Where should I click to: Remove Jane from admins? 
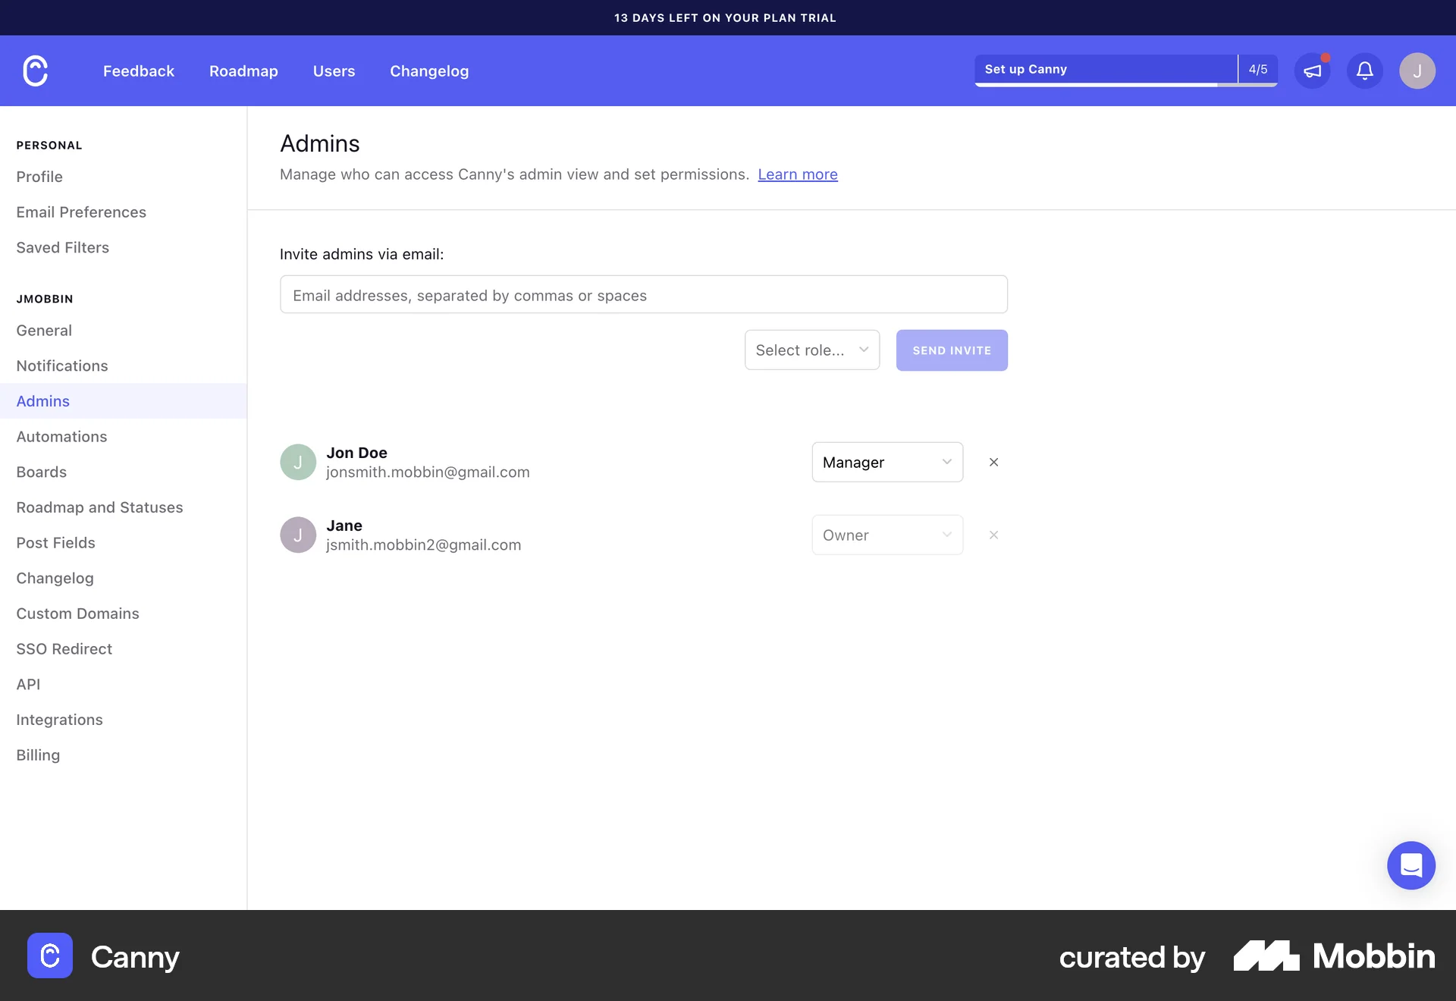pyautogui.click(x=993, y=535)
